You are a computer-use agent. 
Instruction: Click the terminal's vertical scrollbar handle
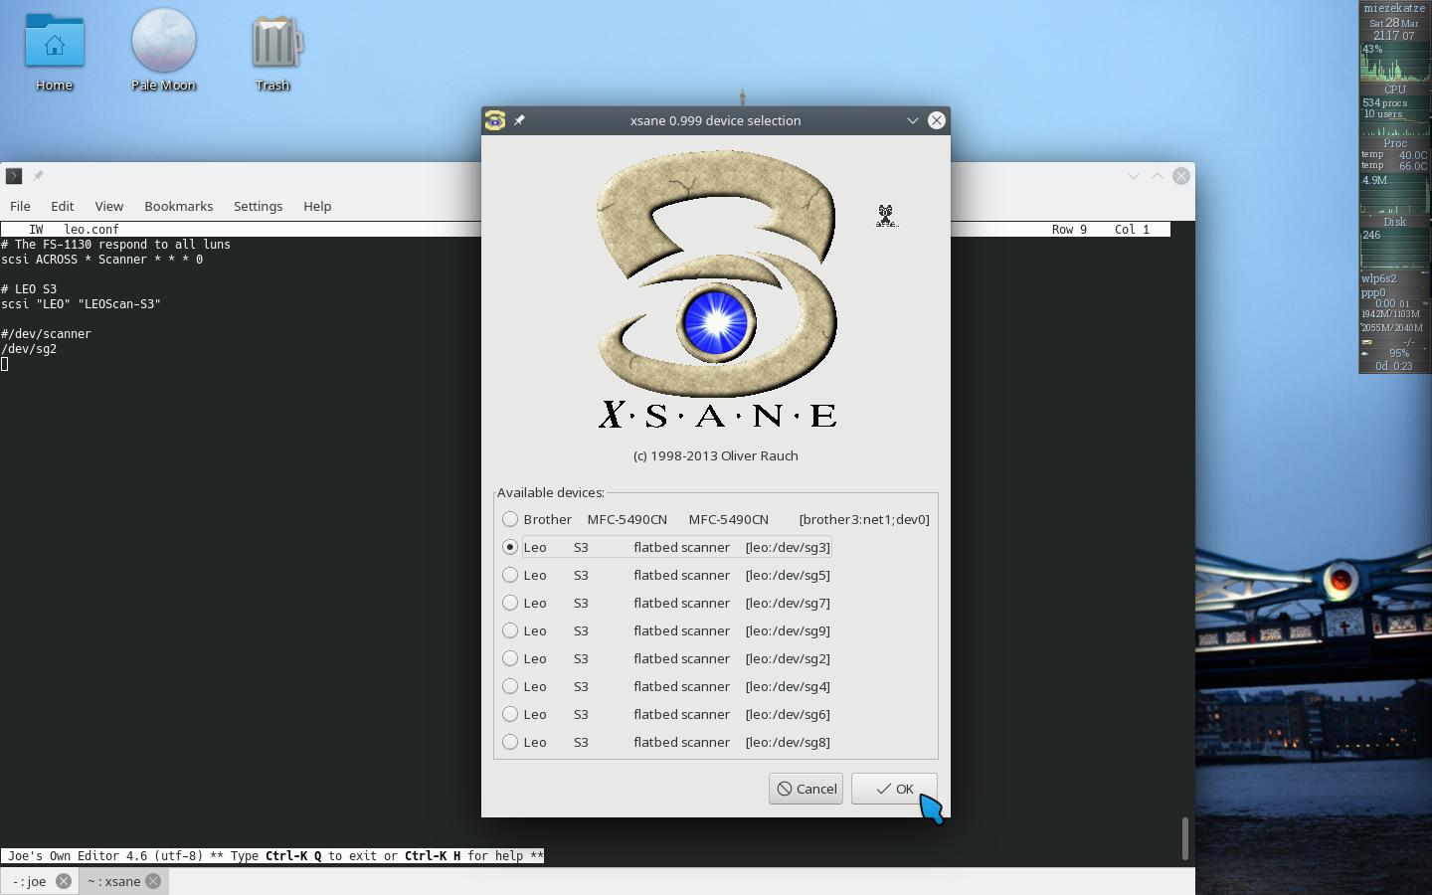coord(1184,838)
